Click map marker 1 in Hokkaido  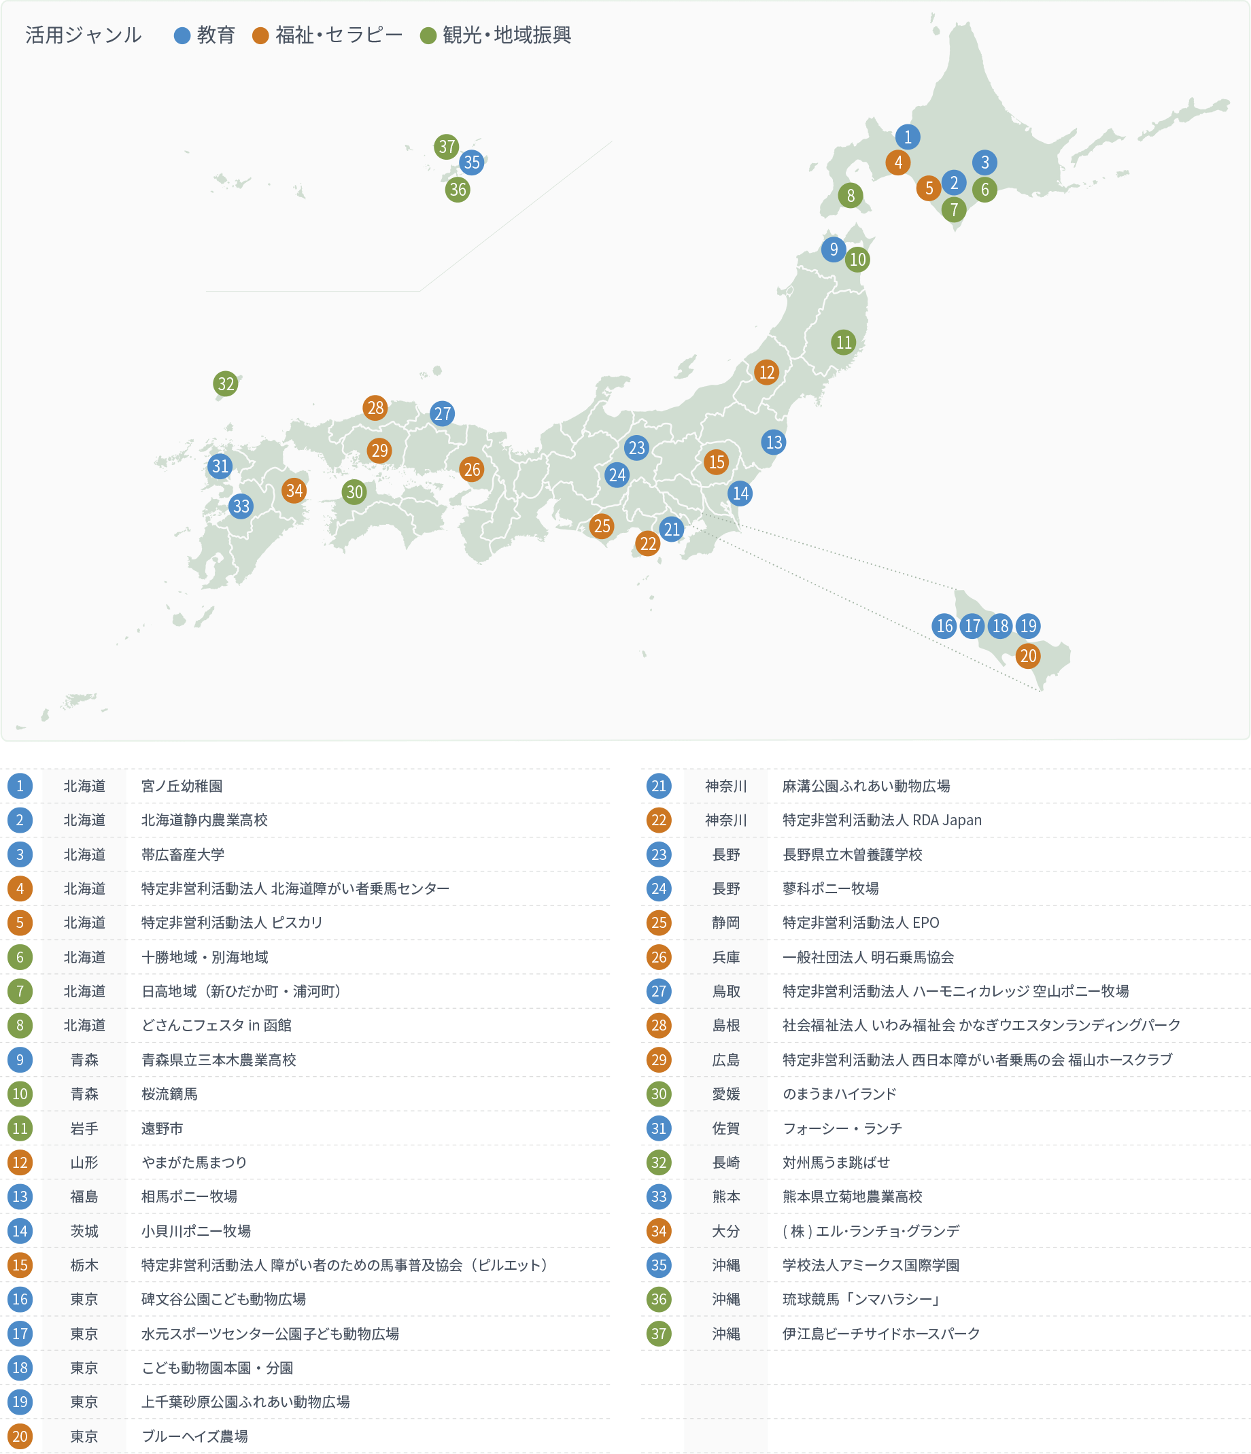(908, 137)
